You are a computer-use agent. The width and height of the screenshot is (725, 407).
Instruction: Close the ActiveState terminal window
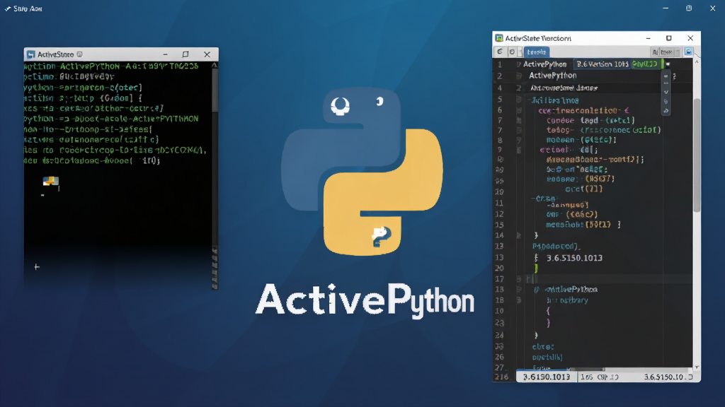[x=207, y=54]
